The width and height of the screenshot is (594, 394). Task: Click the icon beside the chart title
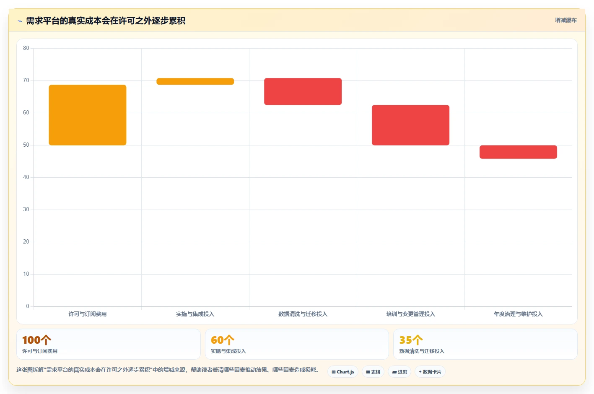pyautogui.click(x=20, y=21)
